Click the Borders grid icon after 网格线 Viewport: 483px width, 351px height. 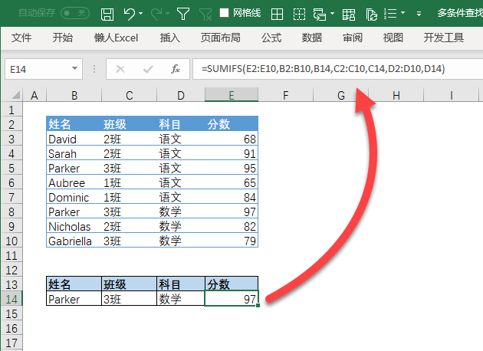pyautogui.click(x=278, y=13)
